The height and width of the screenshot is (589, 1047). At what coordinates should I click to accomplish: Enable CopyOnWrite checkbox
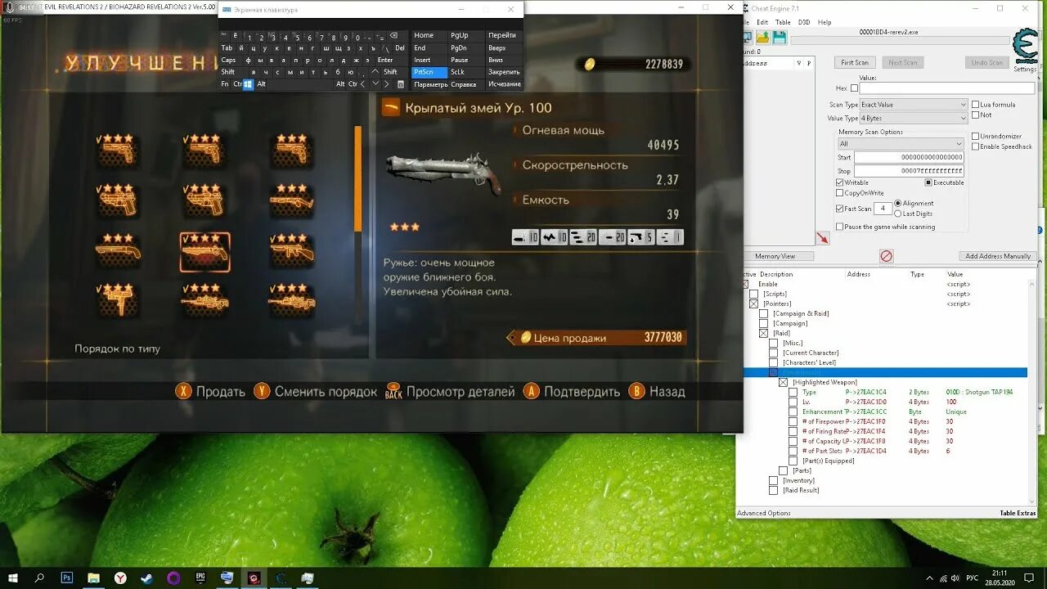[x=839, y=193]
